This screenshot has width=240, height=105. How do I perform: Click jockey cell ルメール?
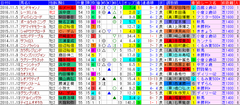[x=67, y=8]
